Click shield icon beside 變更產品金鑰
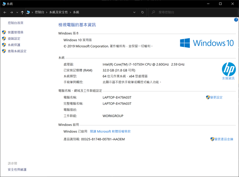The height and width of the screenshot is (177, 239). [x=212, y=139]
